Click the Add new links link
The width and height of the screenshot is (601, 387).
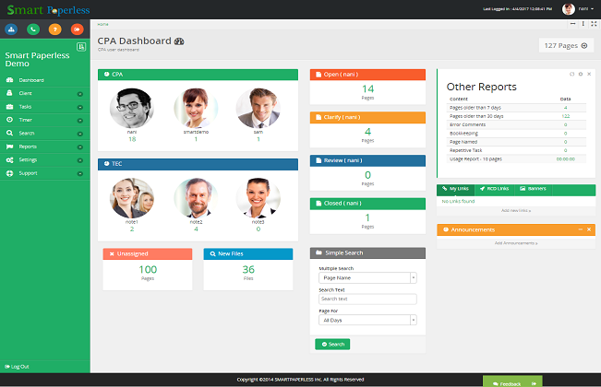(516, 210)
